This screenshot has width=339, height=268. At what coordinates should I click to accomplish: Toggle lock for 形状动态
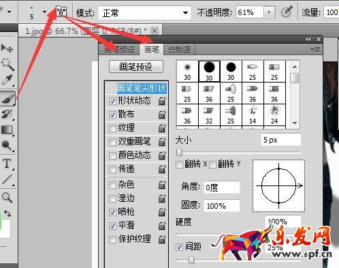162,101
